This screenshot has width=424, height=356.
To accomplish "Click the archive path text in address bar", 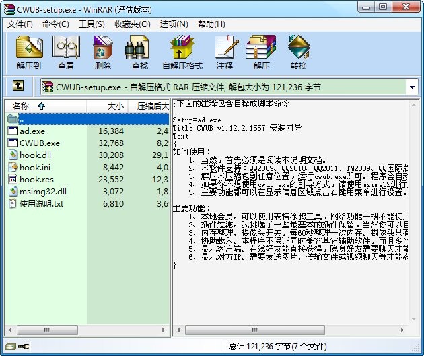I will (x=188, y=87).
